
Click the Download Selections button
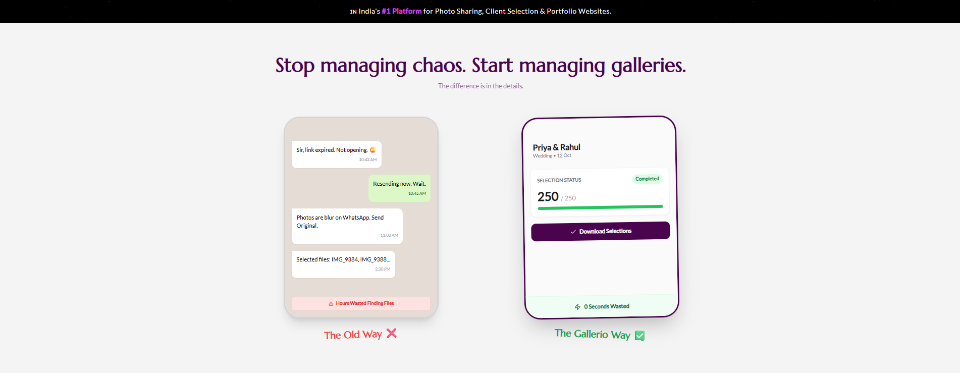click(600, 231)
